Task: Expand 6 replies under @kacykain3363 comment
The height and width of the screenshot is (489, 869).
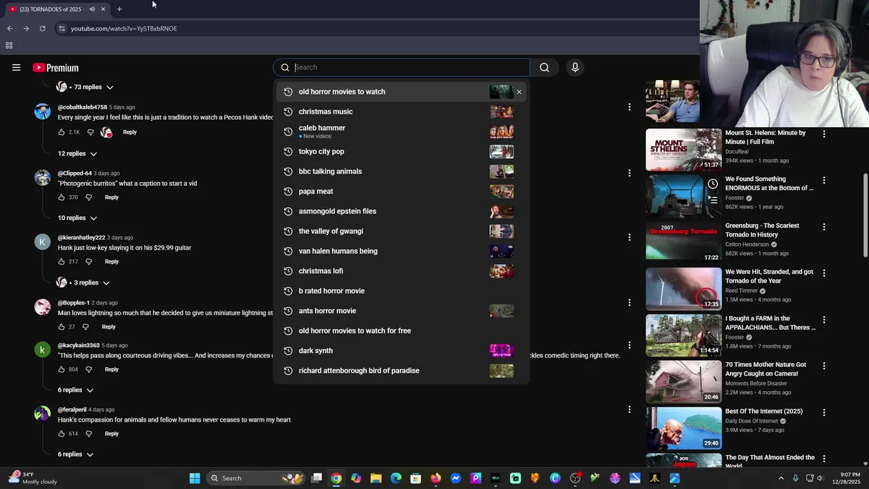Action: coord(75,390)
